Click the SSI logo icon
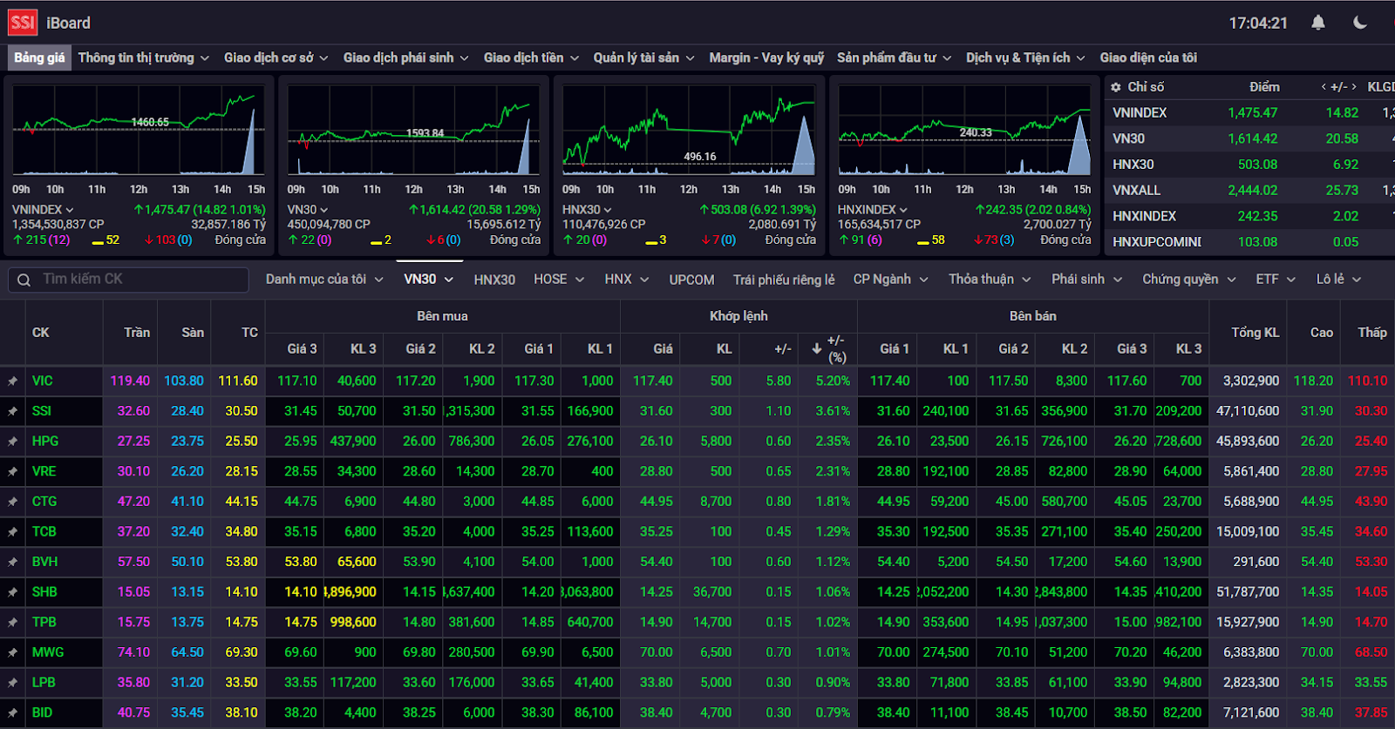 click(x=23, y=23)
